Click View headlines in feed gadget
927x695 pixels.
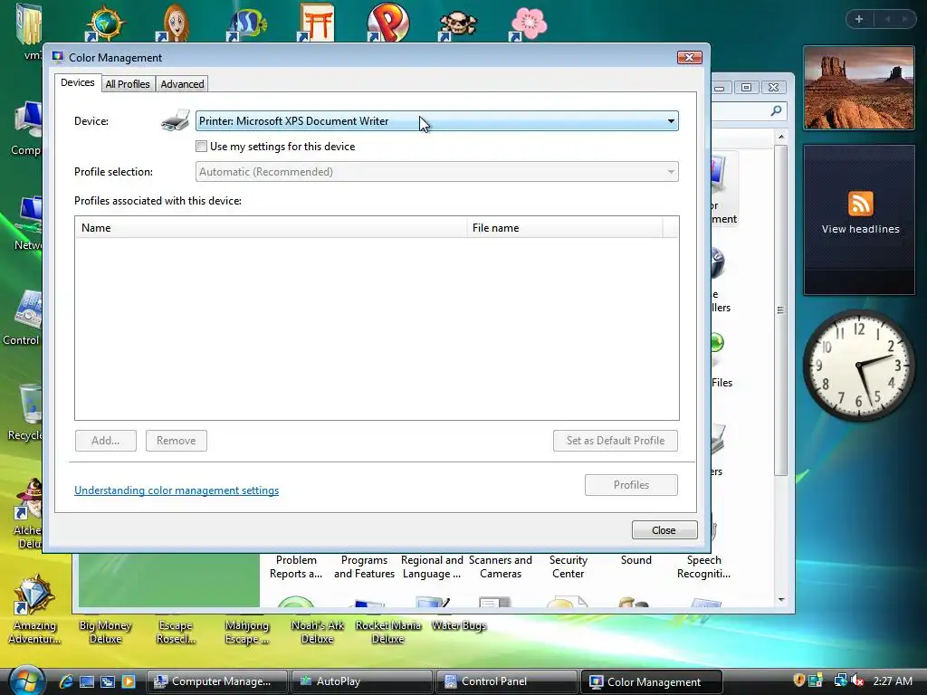coord(860,229)
